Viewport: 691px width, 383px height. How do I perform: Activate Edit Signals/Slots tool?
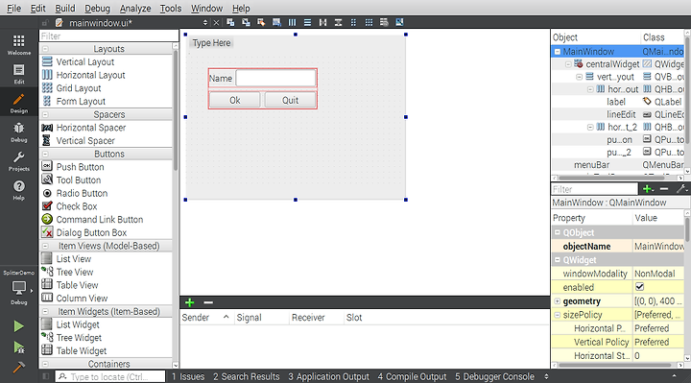click(x=246, y=22)
